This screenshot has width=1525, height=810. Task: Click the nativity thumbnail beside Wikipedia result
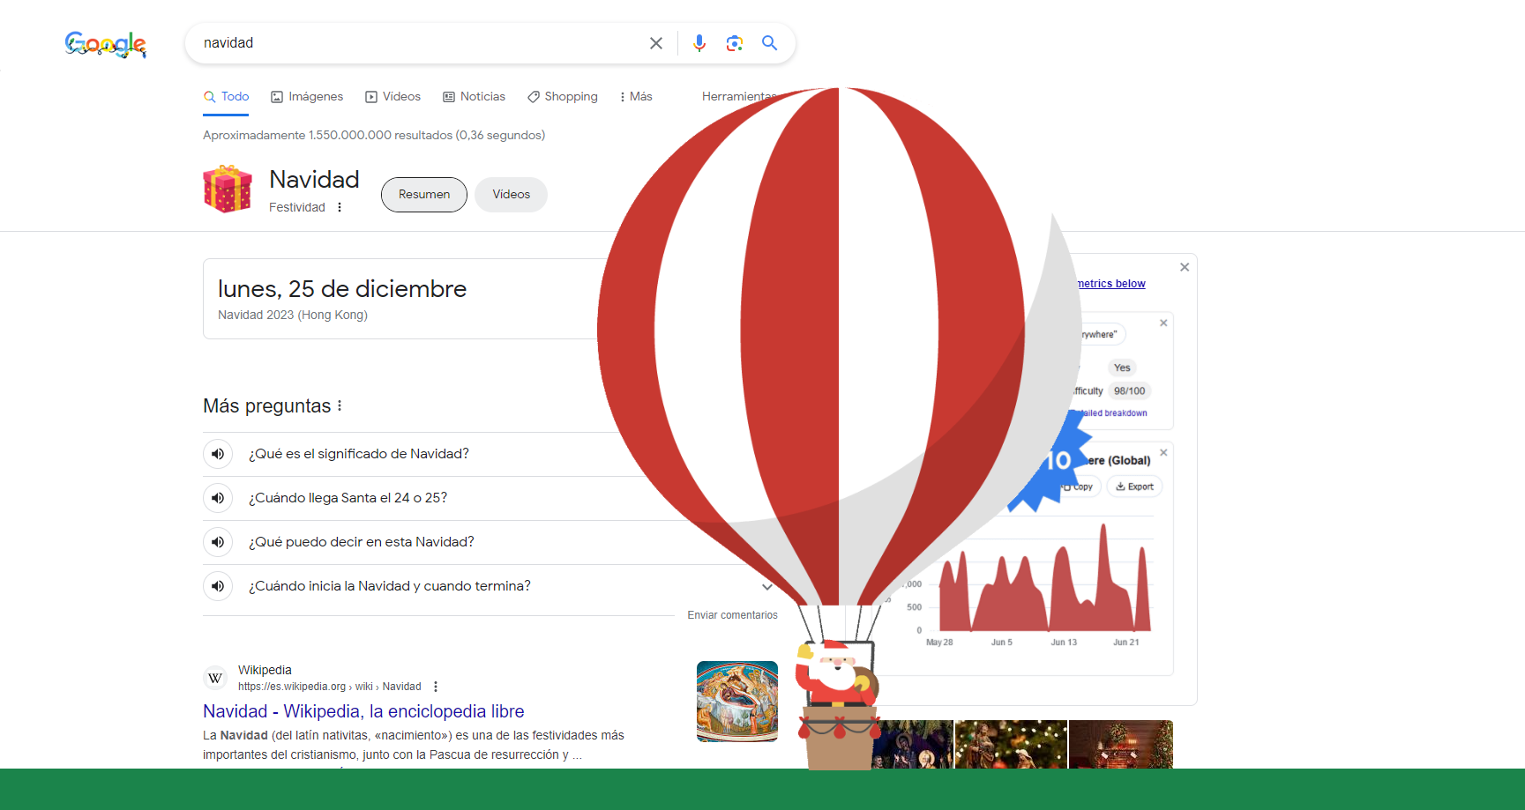[x=737, y=702]
